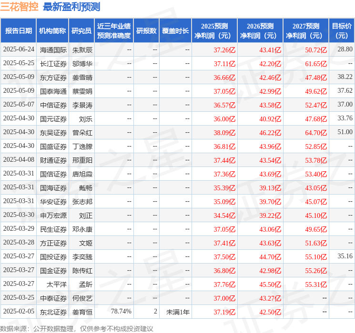Select the 民生证券 institution cell
The image size is (355, 333).
tap(53, 229)
